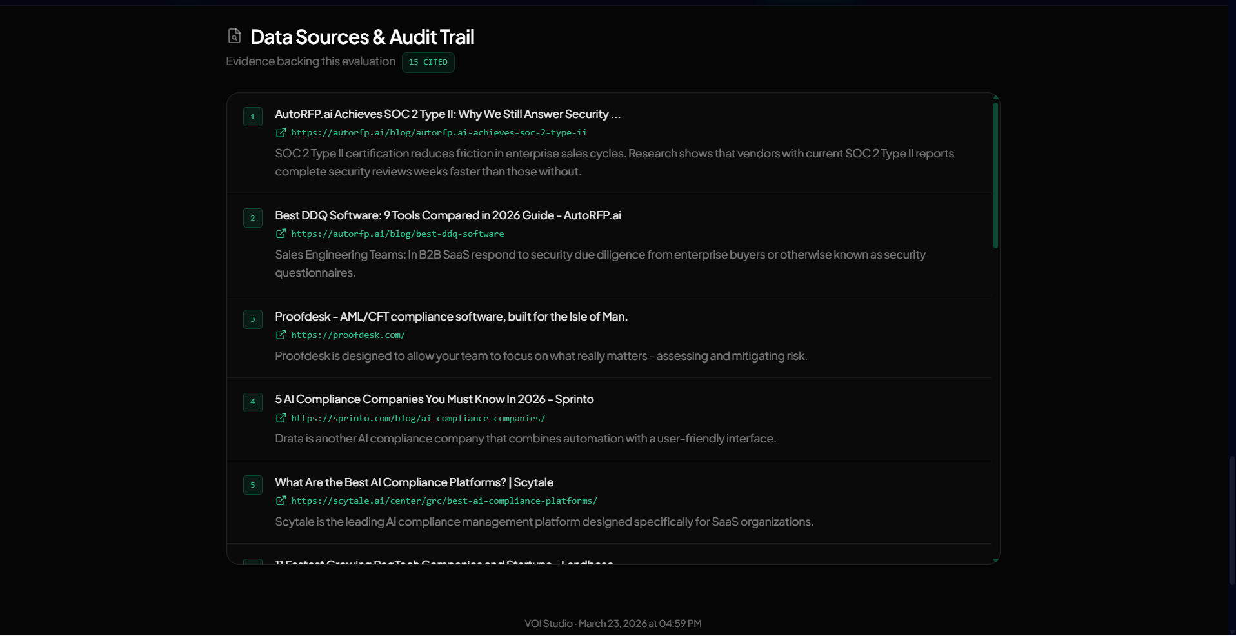Click title 'Proofdesk – AML/CFT compliance software'
This screenshot has height=636, width=1236.
(451, 317)
